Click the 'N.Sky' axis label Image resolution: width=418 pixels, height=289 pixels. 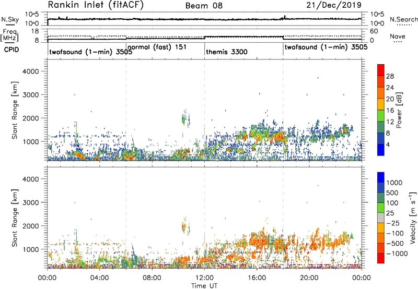(10, 20)
